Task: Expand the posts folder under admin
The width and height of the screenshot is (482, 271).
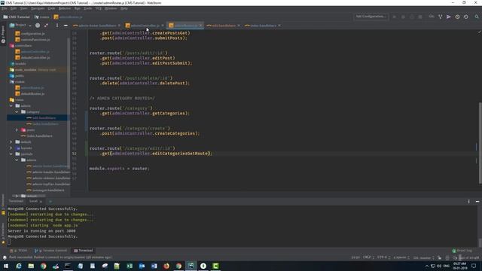Action: click(17, 130)
